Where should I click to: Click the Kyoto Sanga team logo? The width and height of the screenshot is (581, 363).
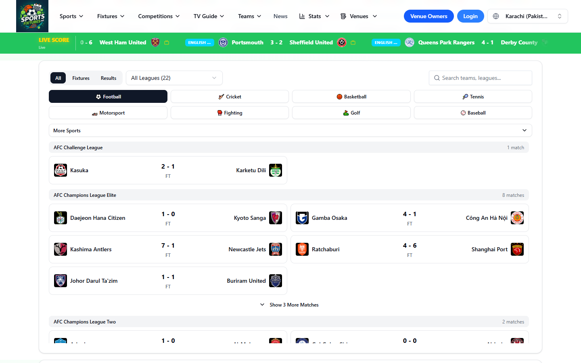coord(276,218)
